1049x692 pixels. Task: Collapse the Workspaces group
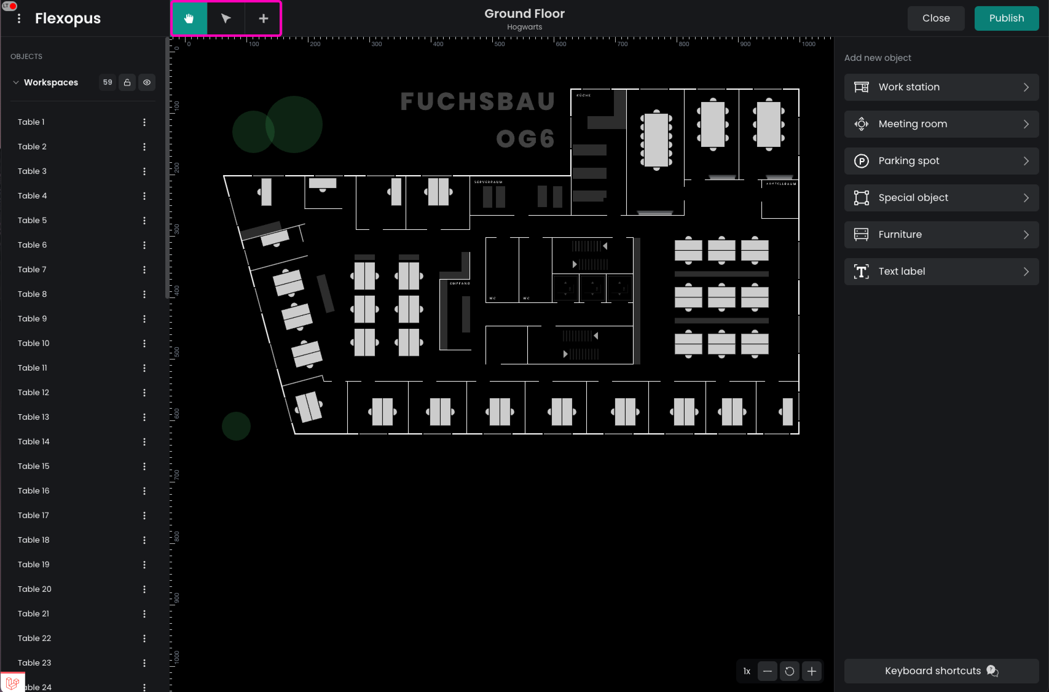tap(16, 83)
